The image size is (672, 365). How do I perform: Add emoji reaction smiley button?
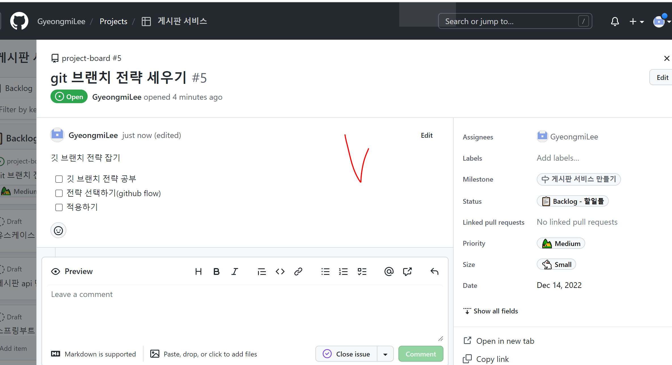coord(58,230)
